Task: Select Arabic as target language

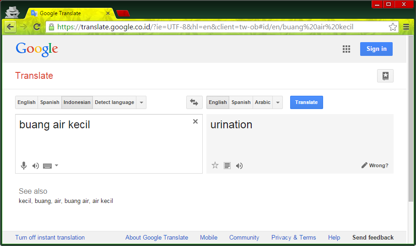Action: [x=263, y=102]
